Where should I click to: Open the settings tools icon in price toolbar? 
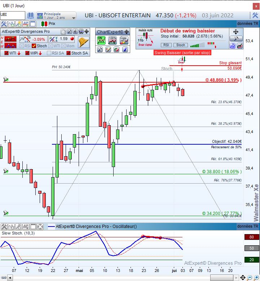(4, 24)
